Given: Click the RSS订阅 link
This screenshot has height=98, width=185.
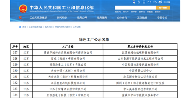Looking at the screenshot, I should (166, 2).
